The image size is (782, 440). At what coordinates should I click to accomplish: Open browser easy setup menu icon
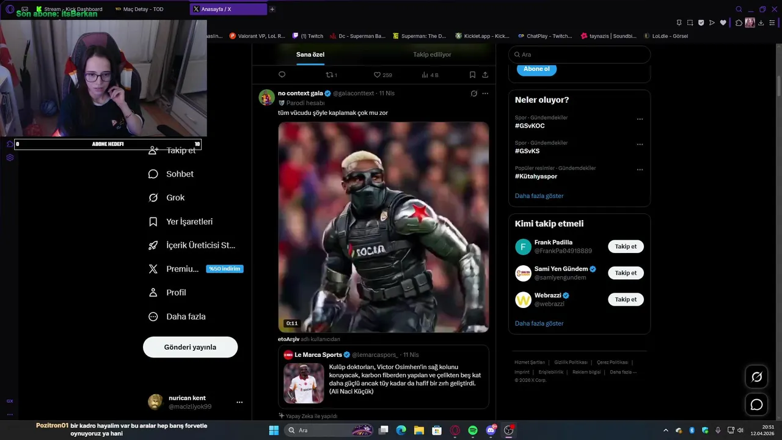pyautogui.click(x=773, y=23)
